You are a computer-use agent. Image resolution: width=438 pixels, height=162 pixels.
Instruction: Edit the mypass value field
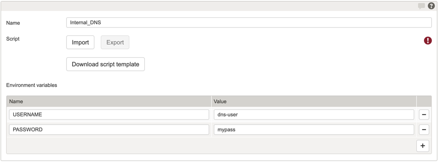(313, 130)
